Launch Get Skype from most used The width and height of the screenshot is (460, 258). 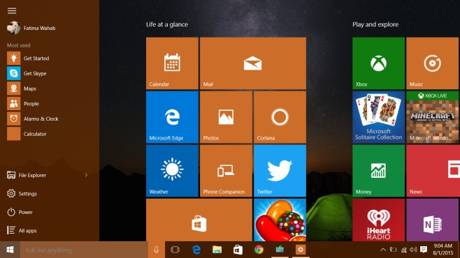tap(27, 73)
